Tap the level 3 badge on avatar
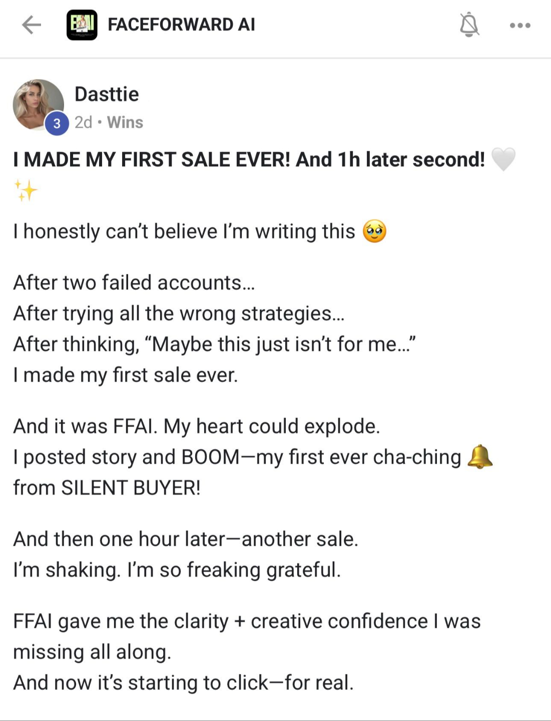The image size is (551, 721). 57,123
